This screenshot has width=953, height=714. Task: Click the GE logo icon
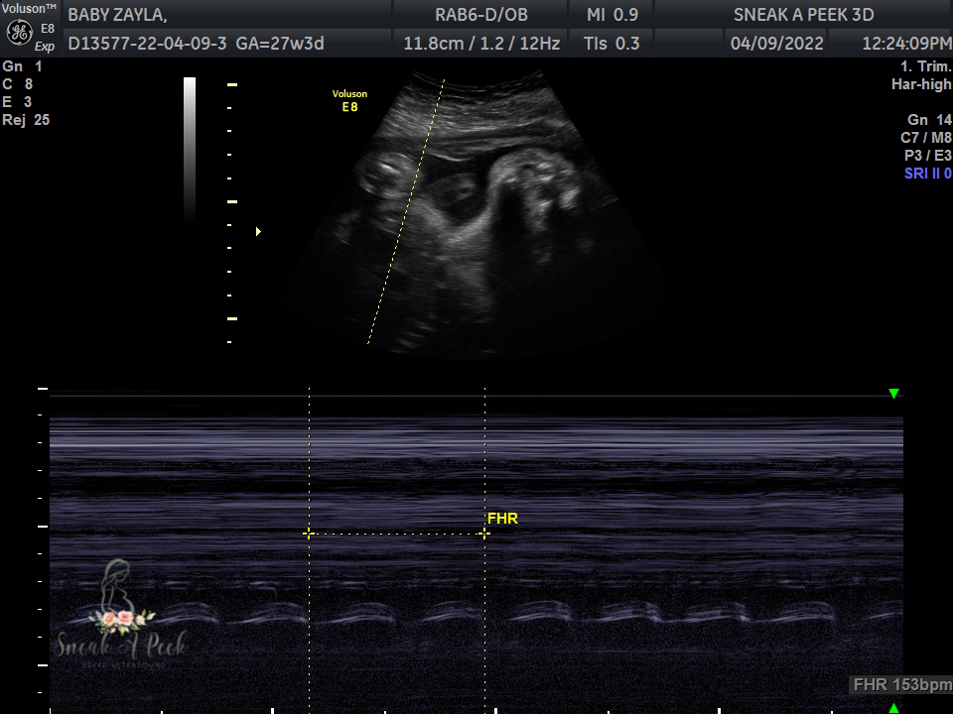pos(19,32)
